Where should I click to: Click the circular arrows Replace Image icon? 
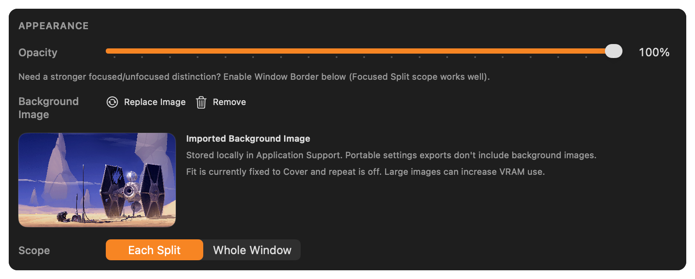(x=112, y=102)
